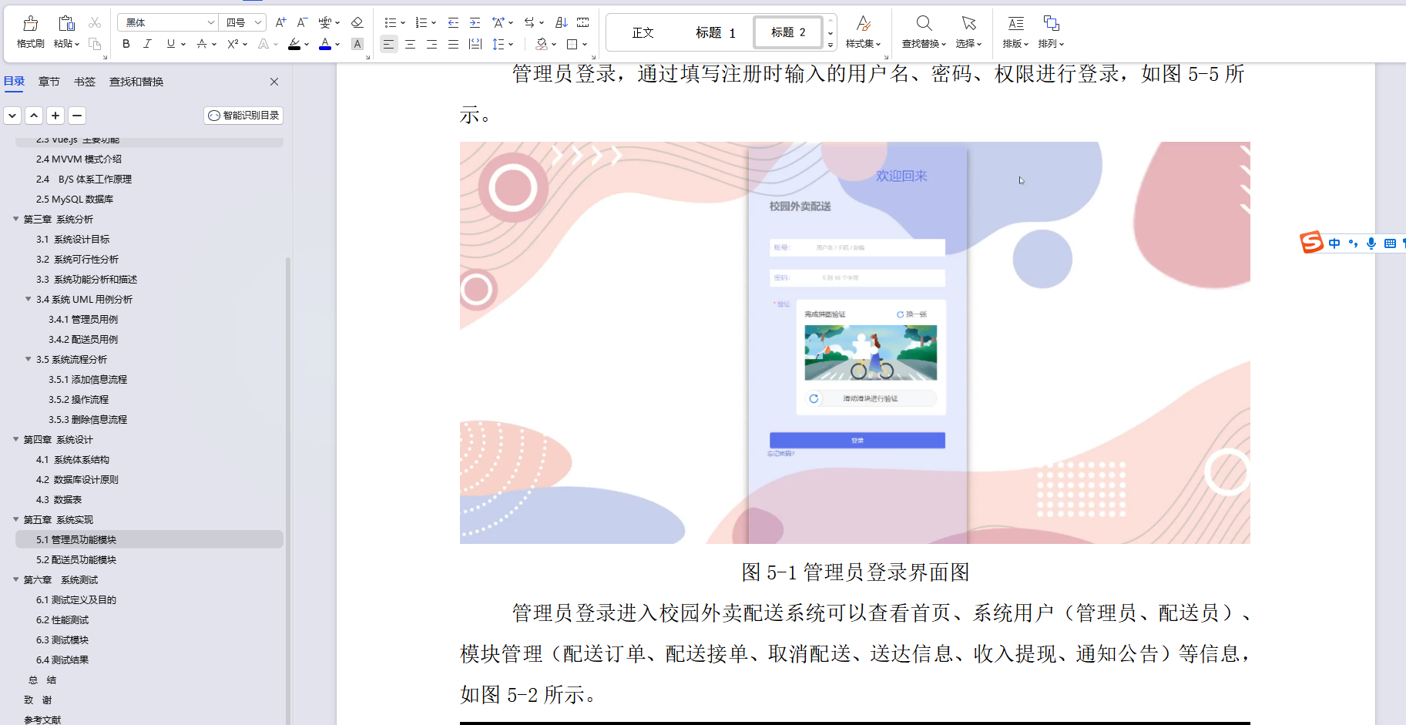Open the line spacing dropdown arrow
The width and height of the screenshot is (1406, 725).
[x=511, y=45]
